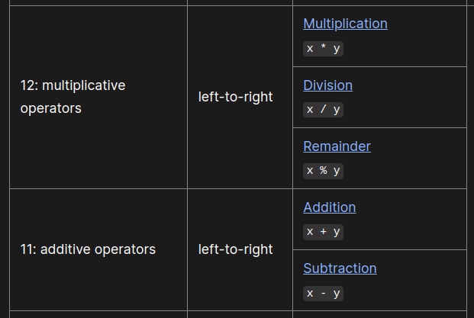Click the plus sign in addition code
The height and width of the screenshot is (318, 474).
[324, 231]
